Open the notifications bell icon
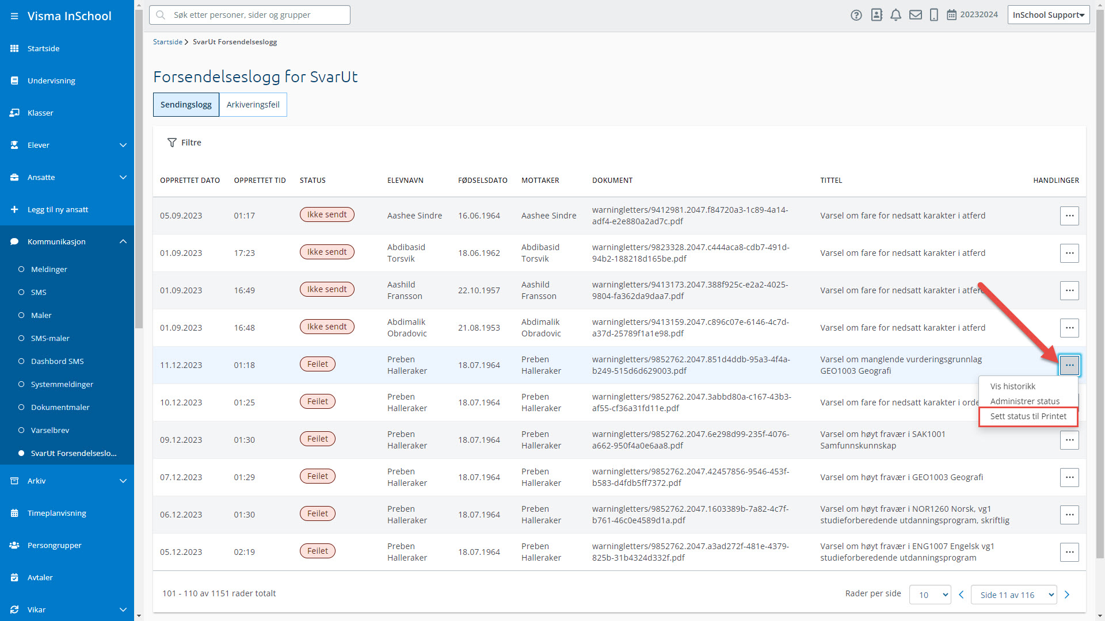The image size is (1105, 621). point(896,15)
